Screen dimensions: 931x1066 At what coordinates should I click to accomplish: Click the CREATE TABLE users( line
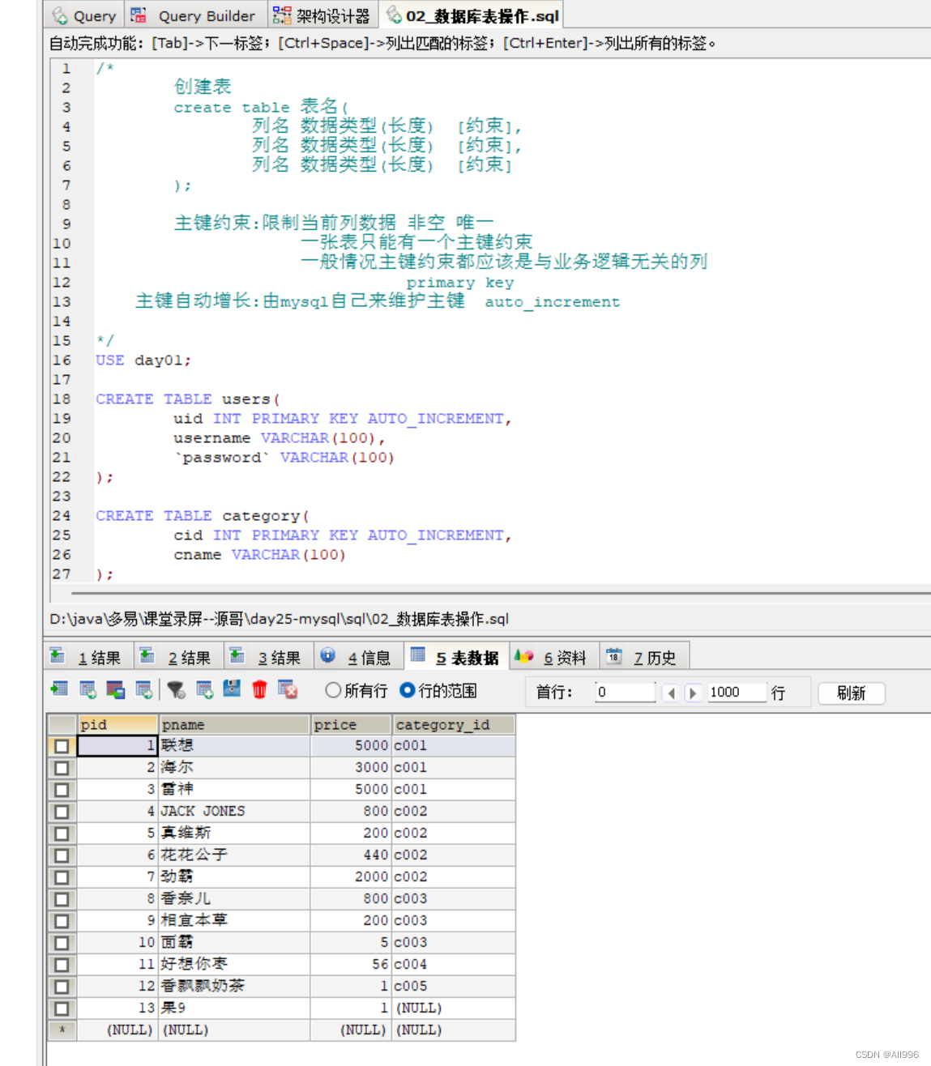(x=188, y=399)
